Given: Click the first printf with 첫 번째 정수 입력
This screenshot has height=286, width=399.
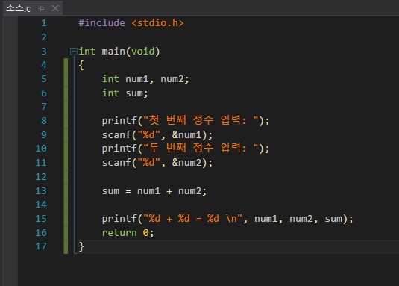Looking at the screenshot, I should [186, 120].
